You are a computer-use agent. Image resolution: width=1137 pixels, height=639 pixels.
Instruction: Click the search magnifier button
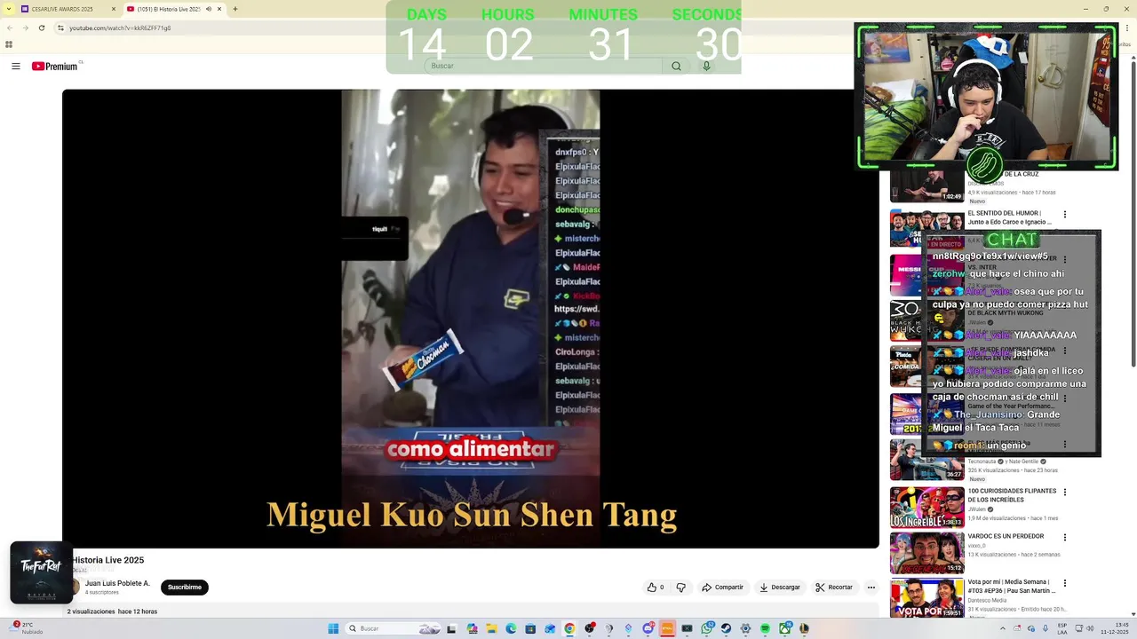(676, 66)
